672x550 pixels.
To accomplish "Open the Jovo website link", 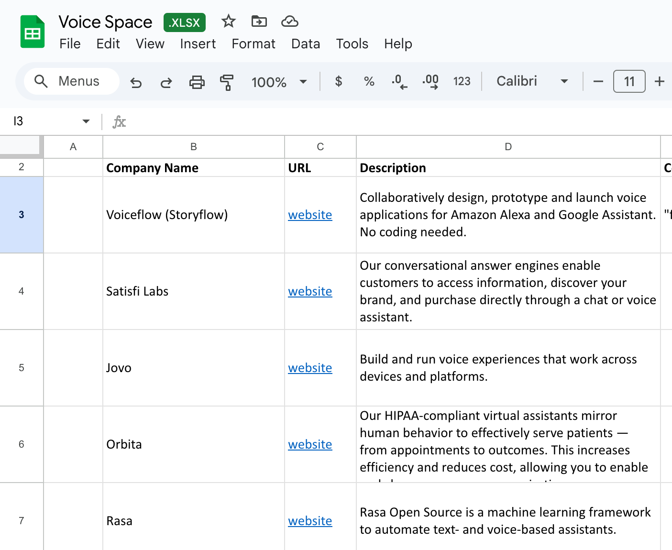I will tap(310, 368).
